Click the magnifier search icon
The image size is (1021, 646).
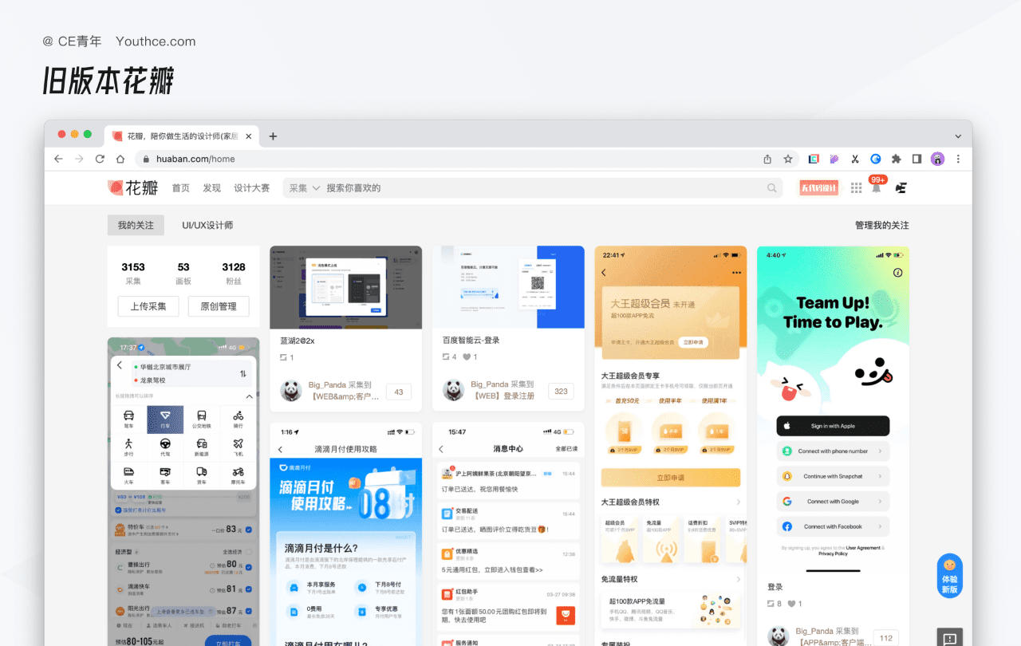[x=771, y=188]
